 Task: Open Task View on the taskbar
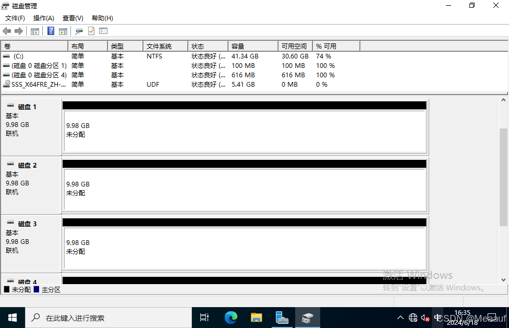204,318
